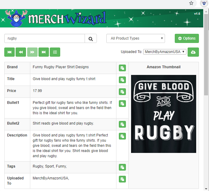This screenshot has height=191, width=209.
Task: Jump to the first record
Action: coord(9,52)
